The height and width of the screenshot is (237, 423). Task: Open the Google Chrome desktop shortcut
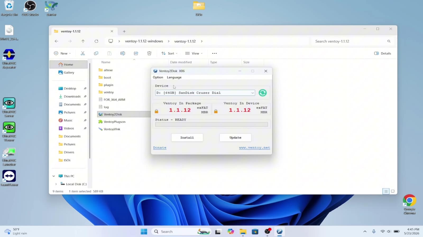tap(409, 204)
